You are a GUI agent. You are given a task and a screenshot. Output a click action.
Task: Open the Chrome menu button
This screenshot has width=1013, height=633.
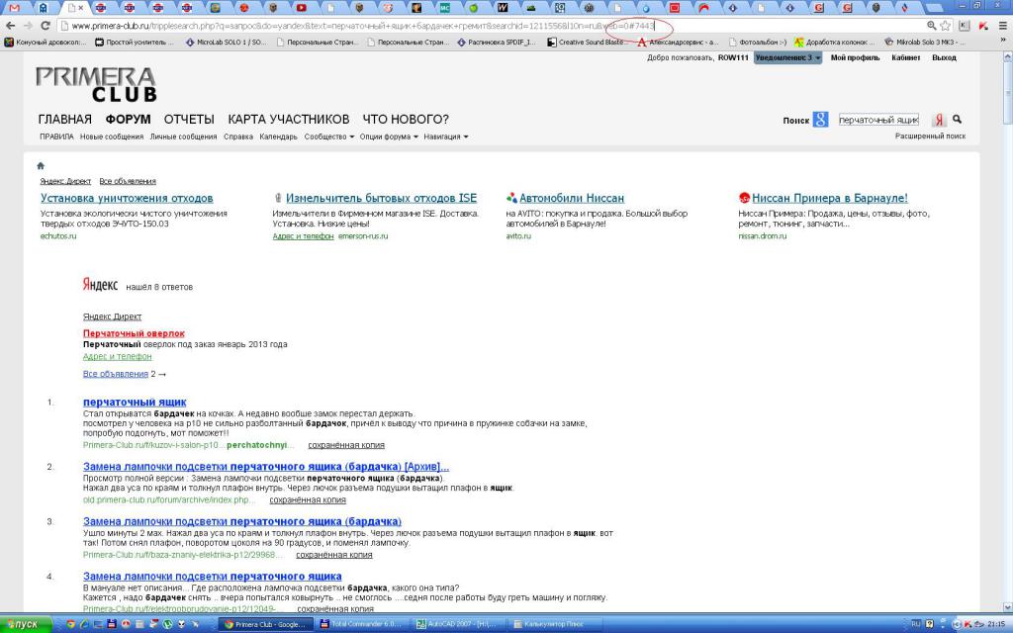[1003, 26]
